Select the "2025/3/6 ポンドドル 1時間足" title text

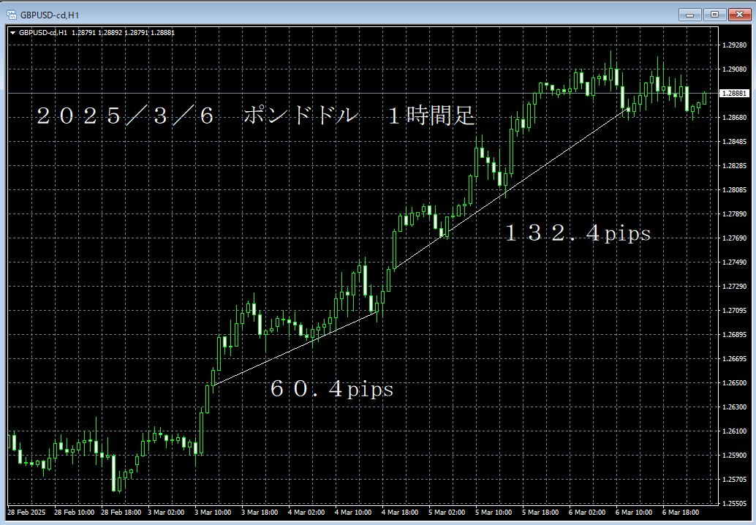tap(256, 116)
